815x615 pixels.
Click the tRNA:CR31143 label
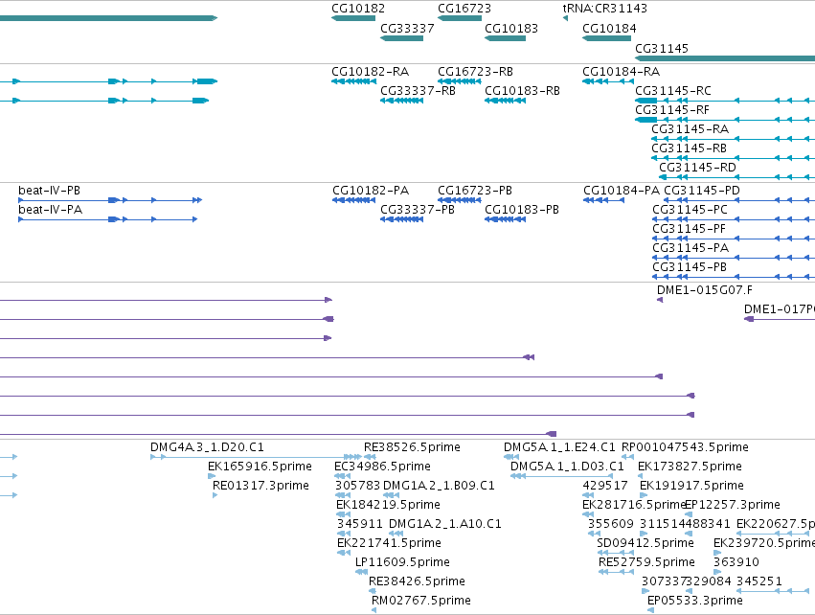(605, 9)
